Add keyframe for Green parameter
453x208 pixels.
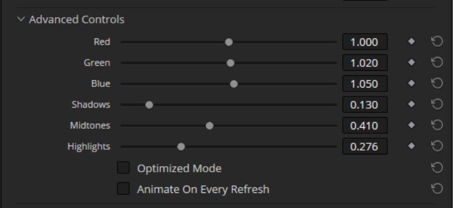click(x=412, y=62)
